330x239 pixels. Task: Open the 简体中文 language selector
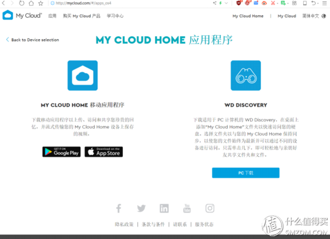tap(311, 16)
